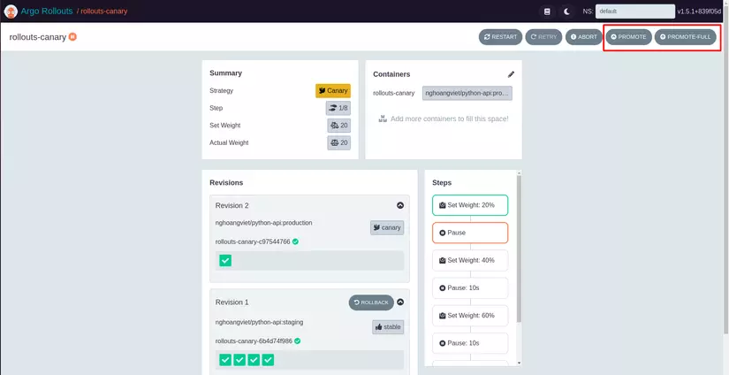Screen dimensions: 729x375
Task: Click the paused status icon beside rollouts-canary title
Action: [x=72, y=37]
